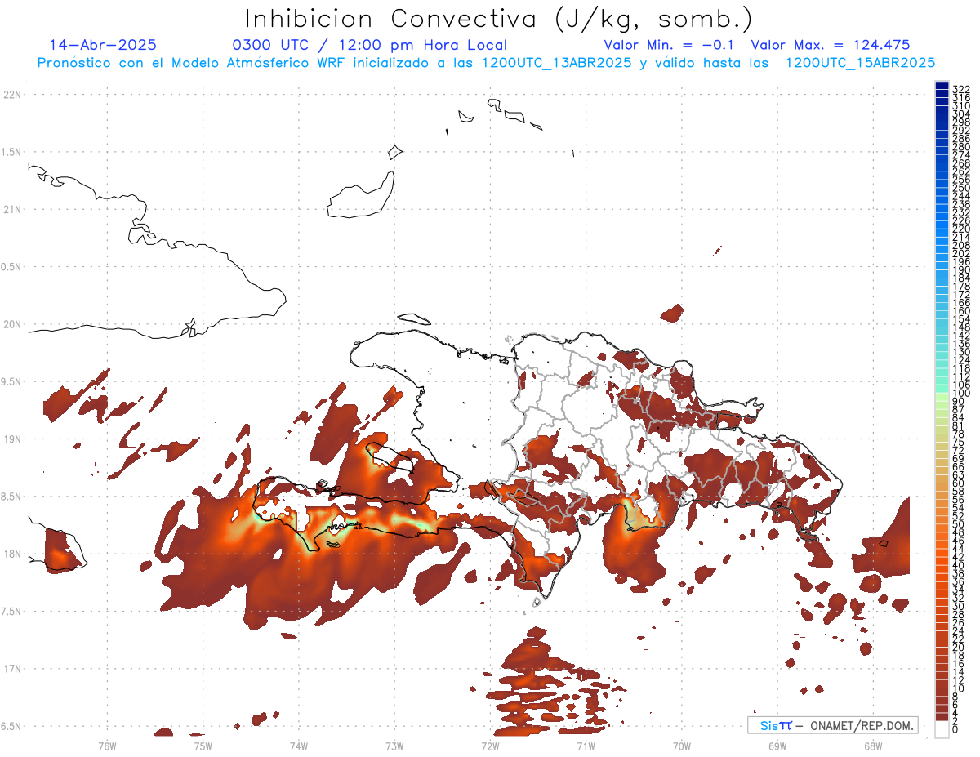Click the "69W" longitude label
This screenshot has width=980, height=757.
coord(777,746)
